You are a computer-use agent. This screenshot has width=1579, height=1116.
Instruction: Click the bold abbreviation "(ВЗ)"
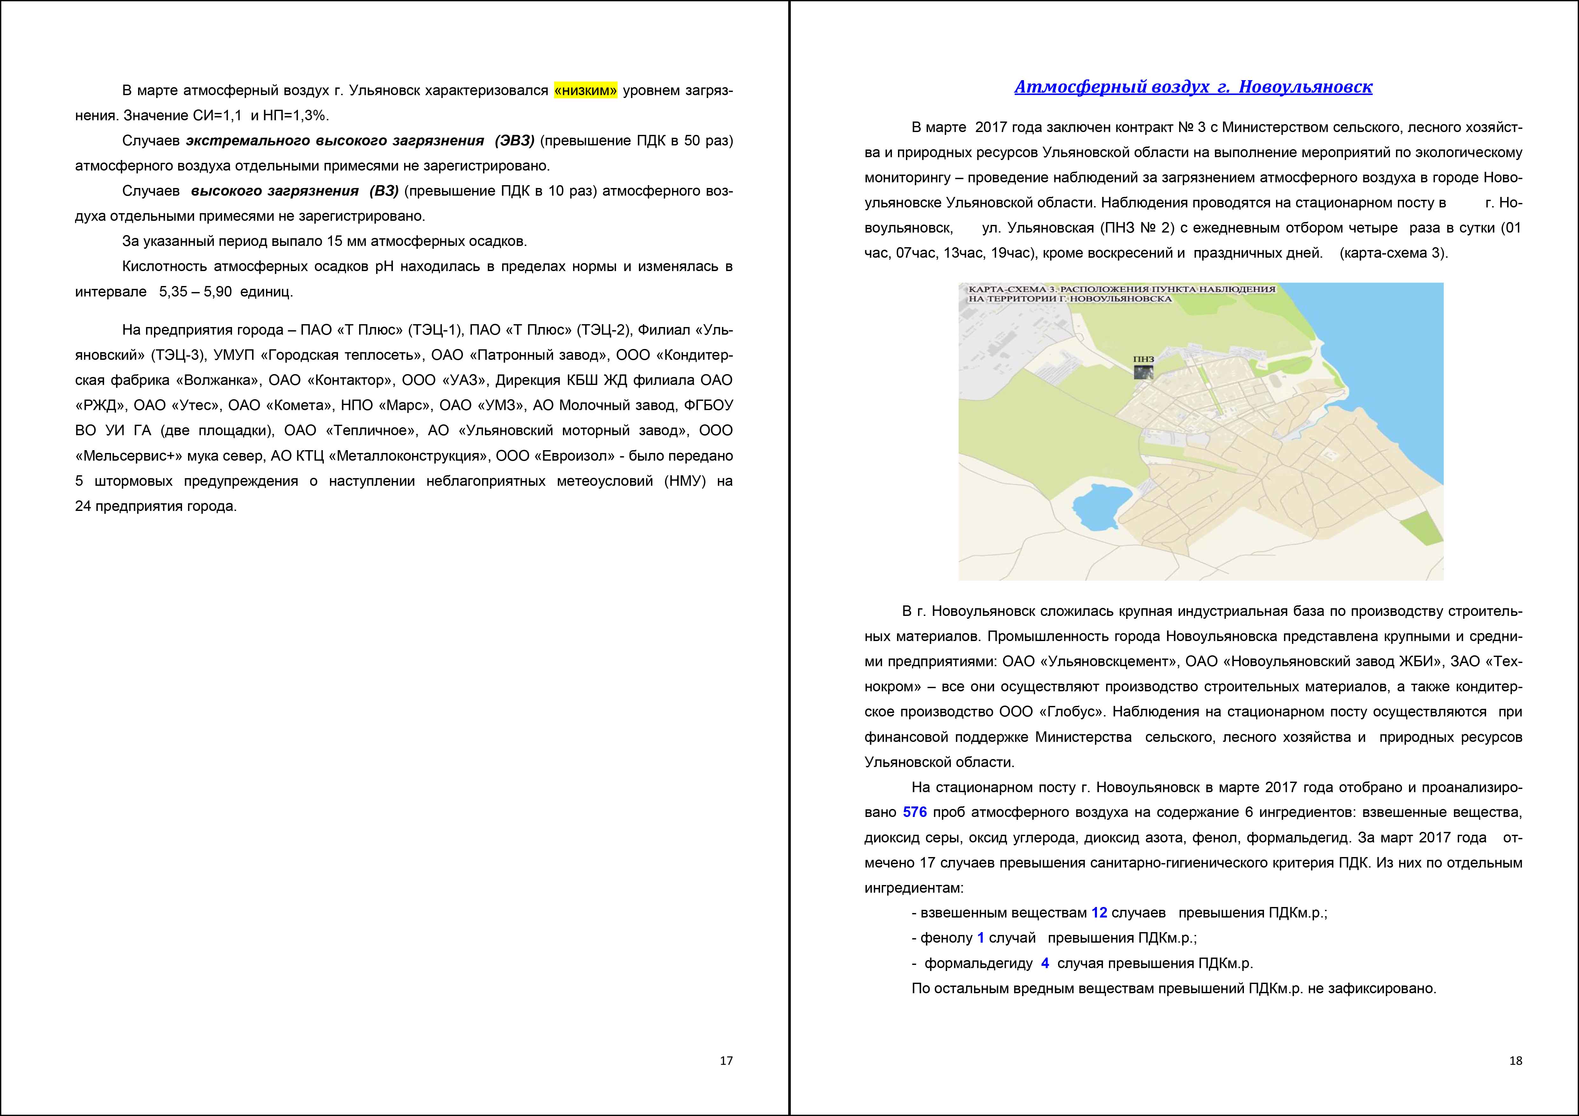coord(384,191)
